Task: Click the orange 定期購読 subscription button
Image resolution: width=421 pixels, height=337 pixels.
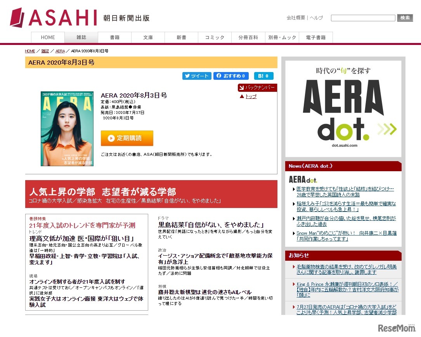Action: click(127, 138)
